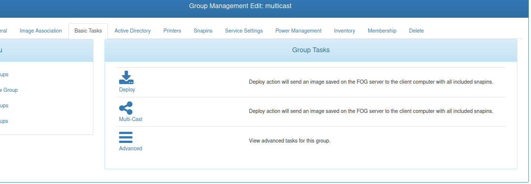The height and width of the screenshot is (184, 531).
Task: Open the Multi-Cast task link
Action: [130, 119]
